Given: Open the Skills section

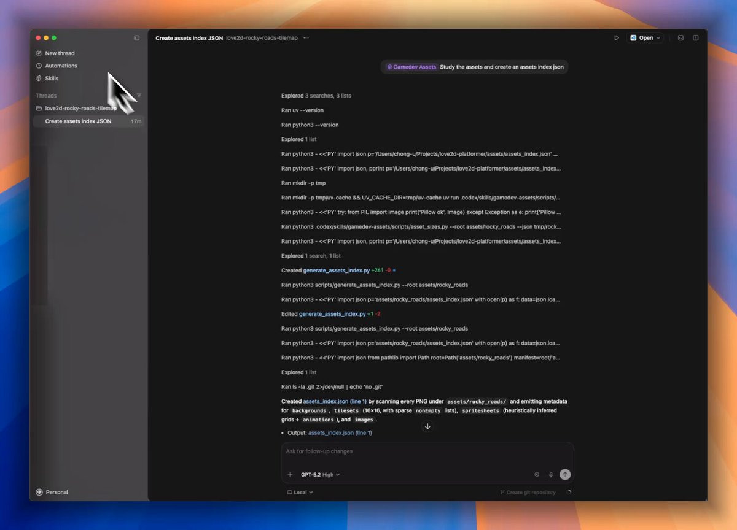Looking at the screenshot, I should pyautogui.click(x=47, y=79).
